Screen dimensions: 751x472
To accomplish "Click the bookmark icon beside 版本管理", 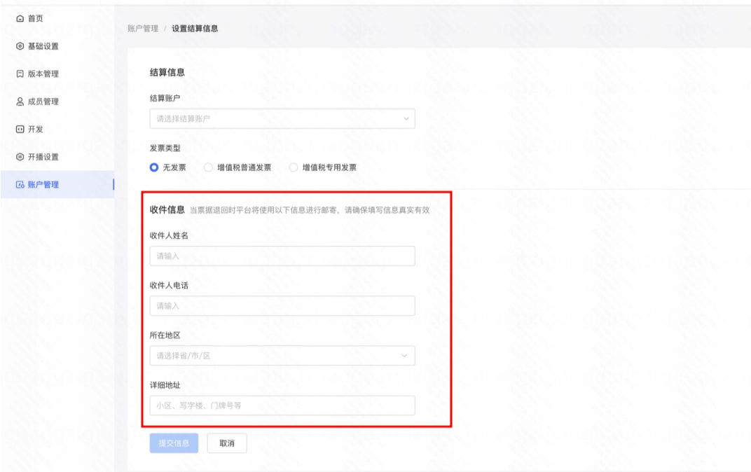I will pyautogui.click(x=20, y=74).
